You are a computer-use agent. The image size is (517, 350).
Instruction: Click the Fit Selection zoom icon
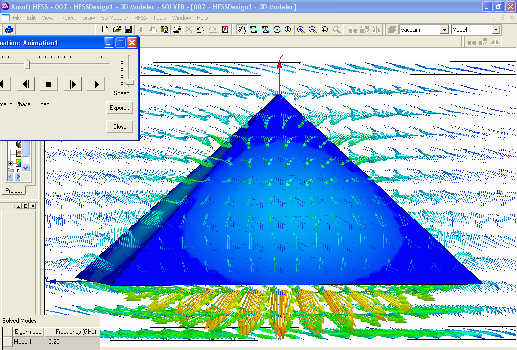coord(336,30)
